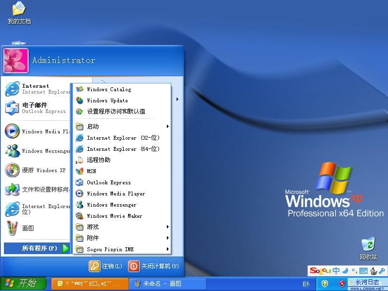Expand the right-panel submenu arrow

point(178,99)
